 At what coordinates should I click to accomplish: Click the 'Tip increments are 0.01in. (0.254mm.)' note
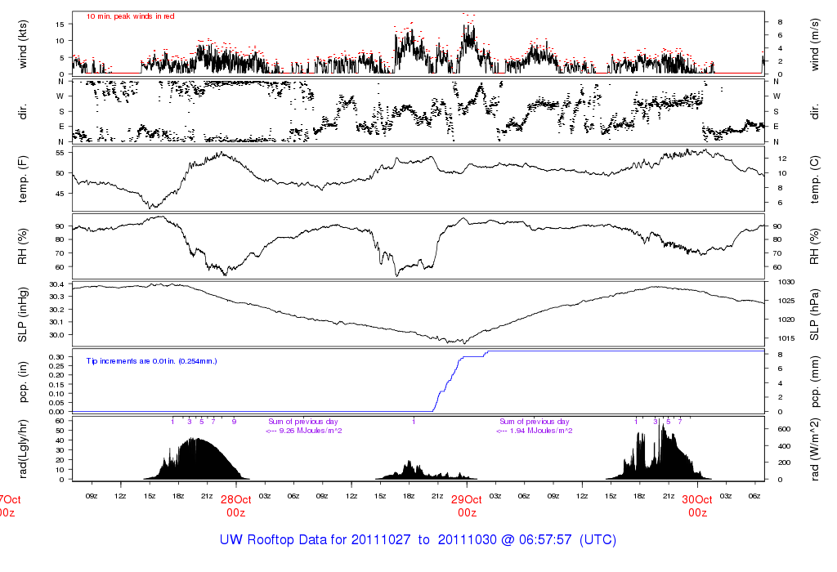coord(151,361)
